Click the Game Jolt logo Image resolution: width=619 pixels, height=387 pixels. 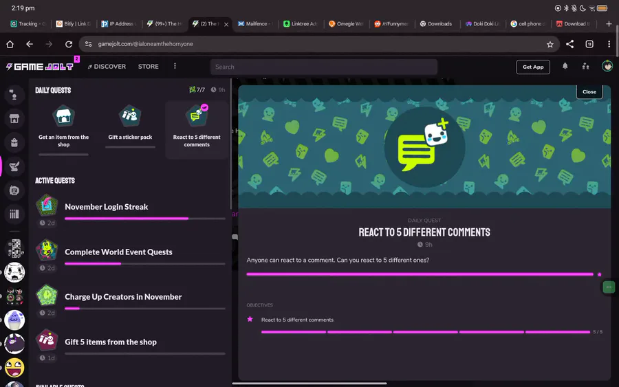(39, 67)
